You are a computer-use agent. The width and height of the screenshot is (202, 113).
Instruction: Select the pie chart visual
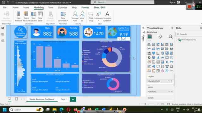point(163,53)
